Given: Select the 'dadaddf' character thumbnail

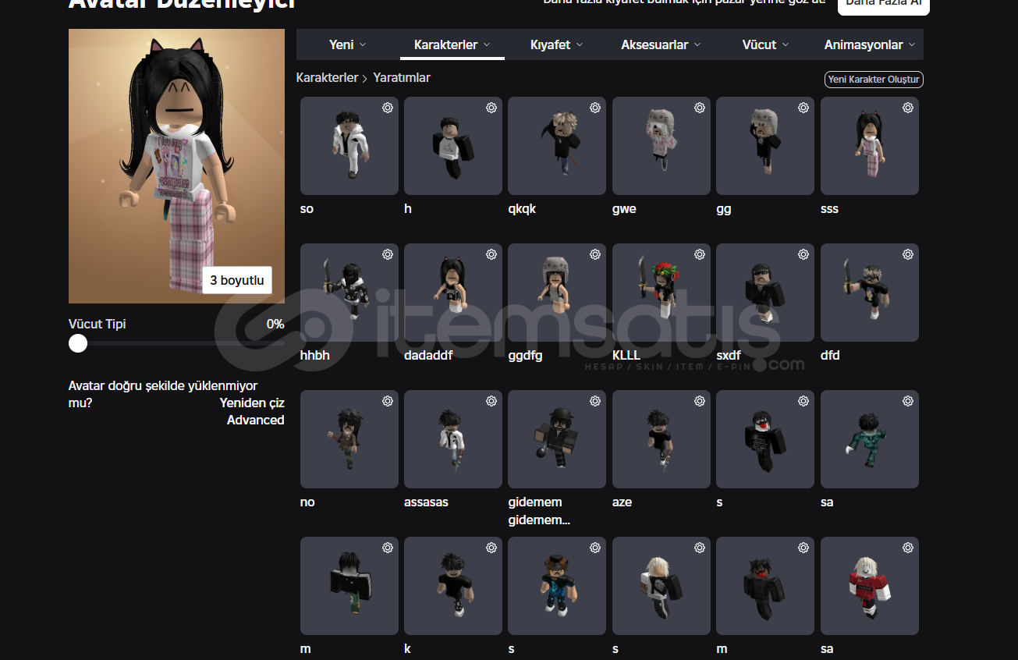Looking at the screenshot, I should (453, 293).
